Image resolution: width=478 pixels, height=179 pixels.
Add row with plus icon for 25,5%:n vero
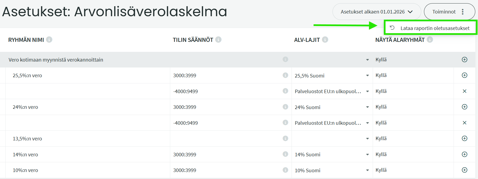coord(464,75)
